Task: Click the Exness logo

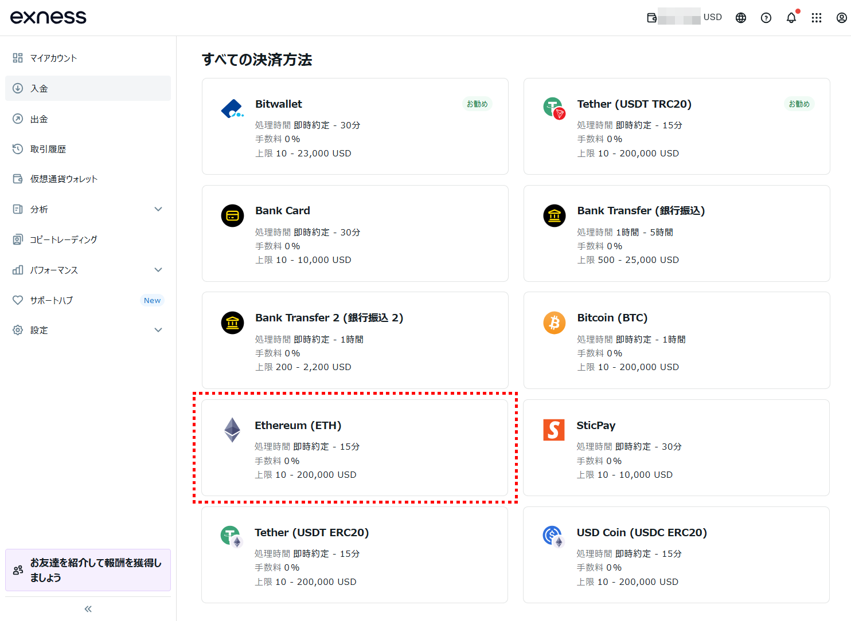Action: click(48, 17)
